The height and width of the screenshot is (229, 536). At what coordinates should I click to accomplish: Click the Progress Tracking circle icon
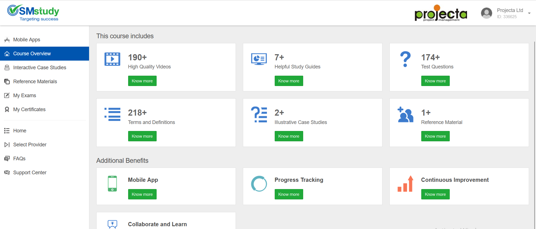(x=259, y=183)
